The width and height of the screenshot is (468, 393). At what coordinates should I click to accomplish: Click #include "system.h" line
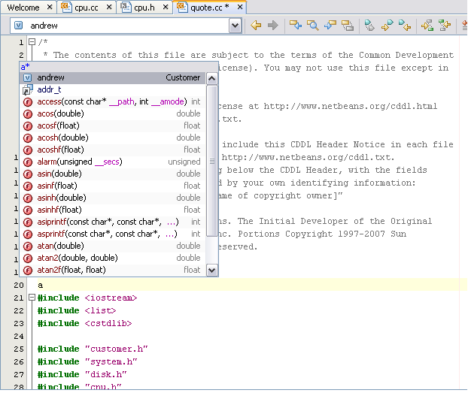(87, 362)
